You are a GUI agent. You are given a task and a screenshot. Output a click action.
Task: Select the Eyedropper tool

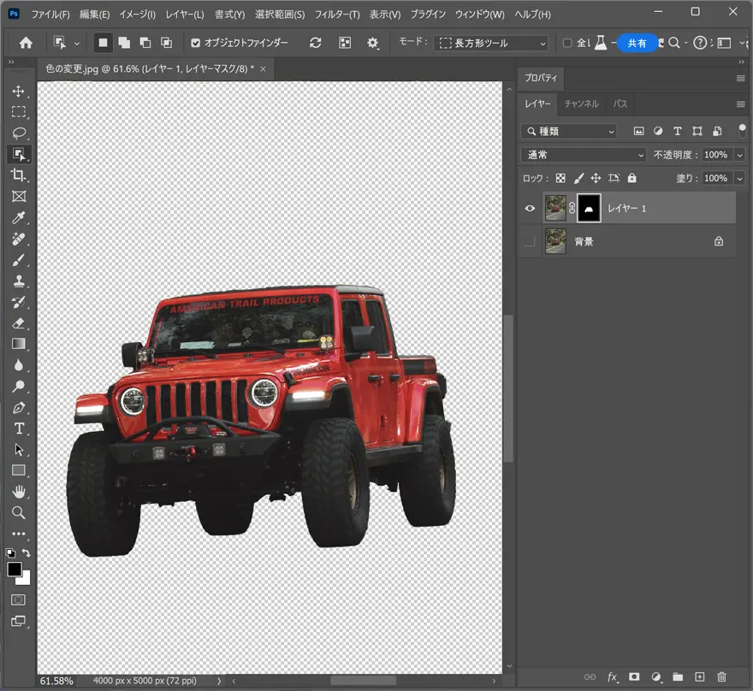point(19,217)
